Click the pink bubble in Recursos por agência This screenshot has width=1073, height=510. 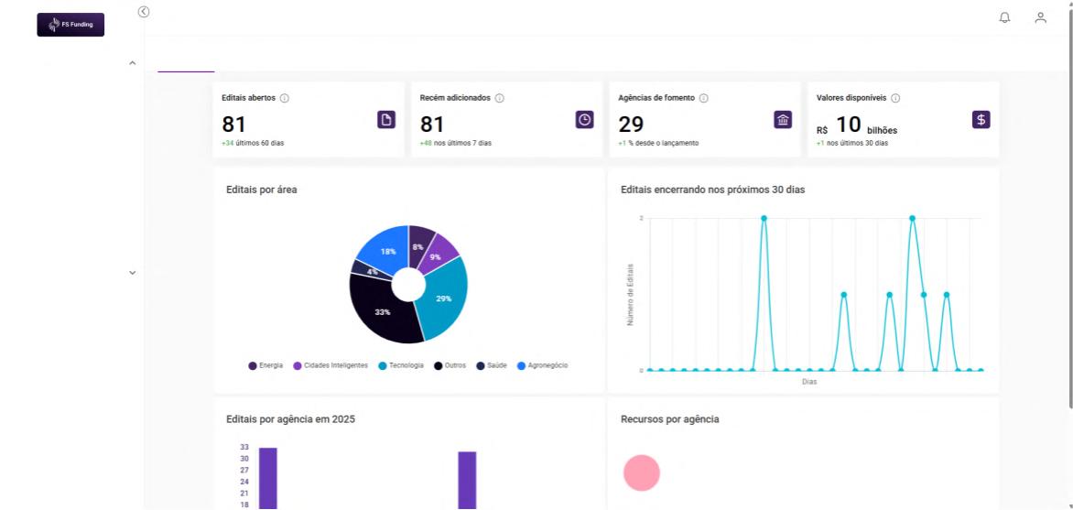click(641, 473)
